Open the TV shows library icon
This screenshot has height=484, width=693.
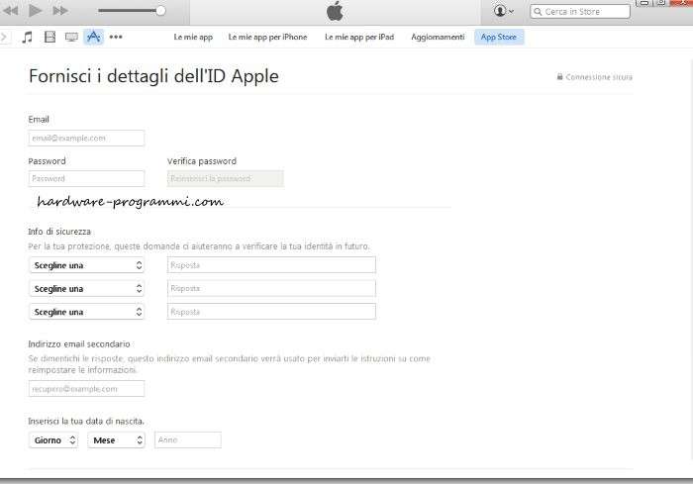coord(71,38)
